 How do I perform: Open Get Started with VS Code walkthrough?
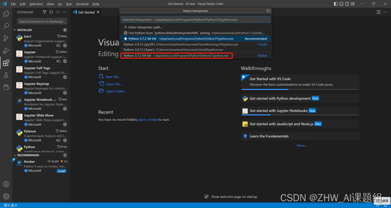click(x=300, y=82)
